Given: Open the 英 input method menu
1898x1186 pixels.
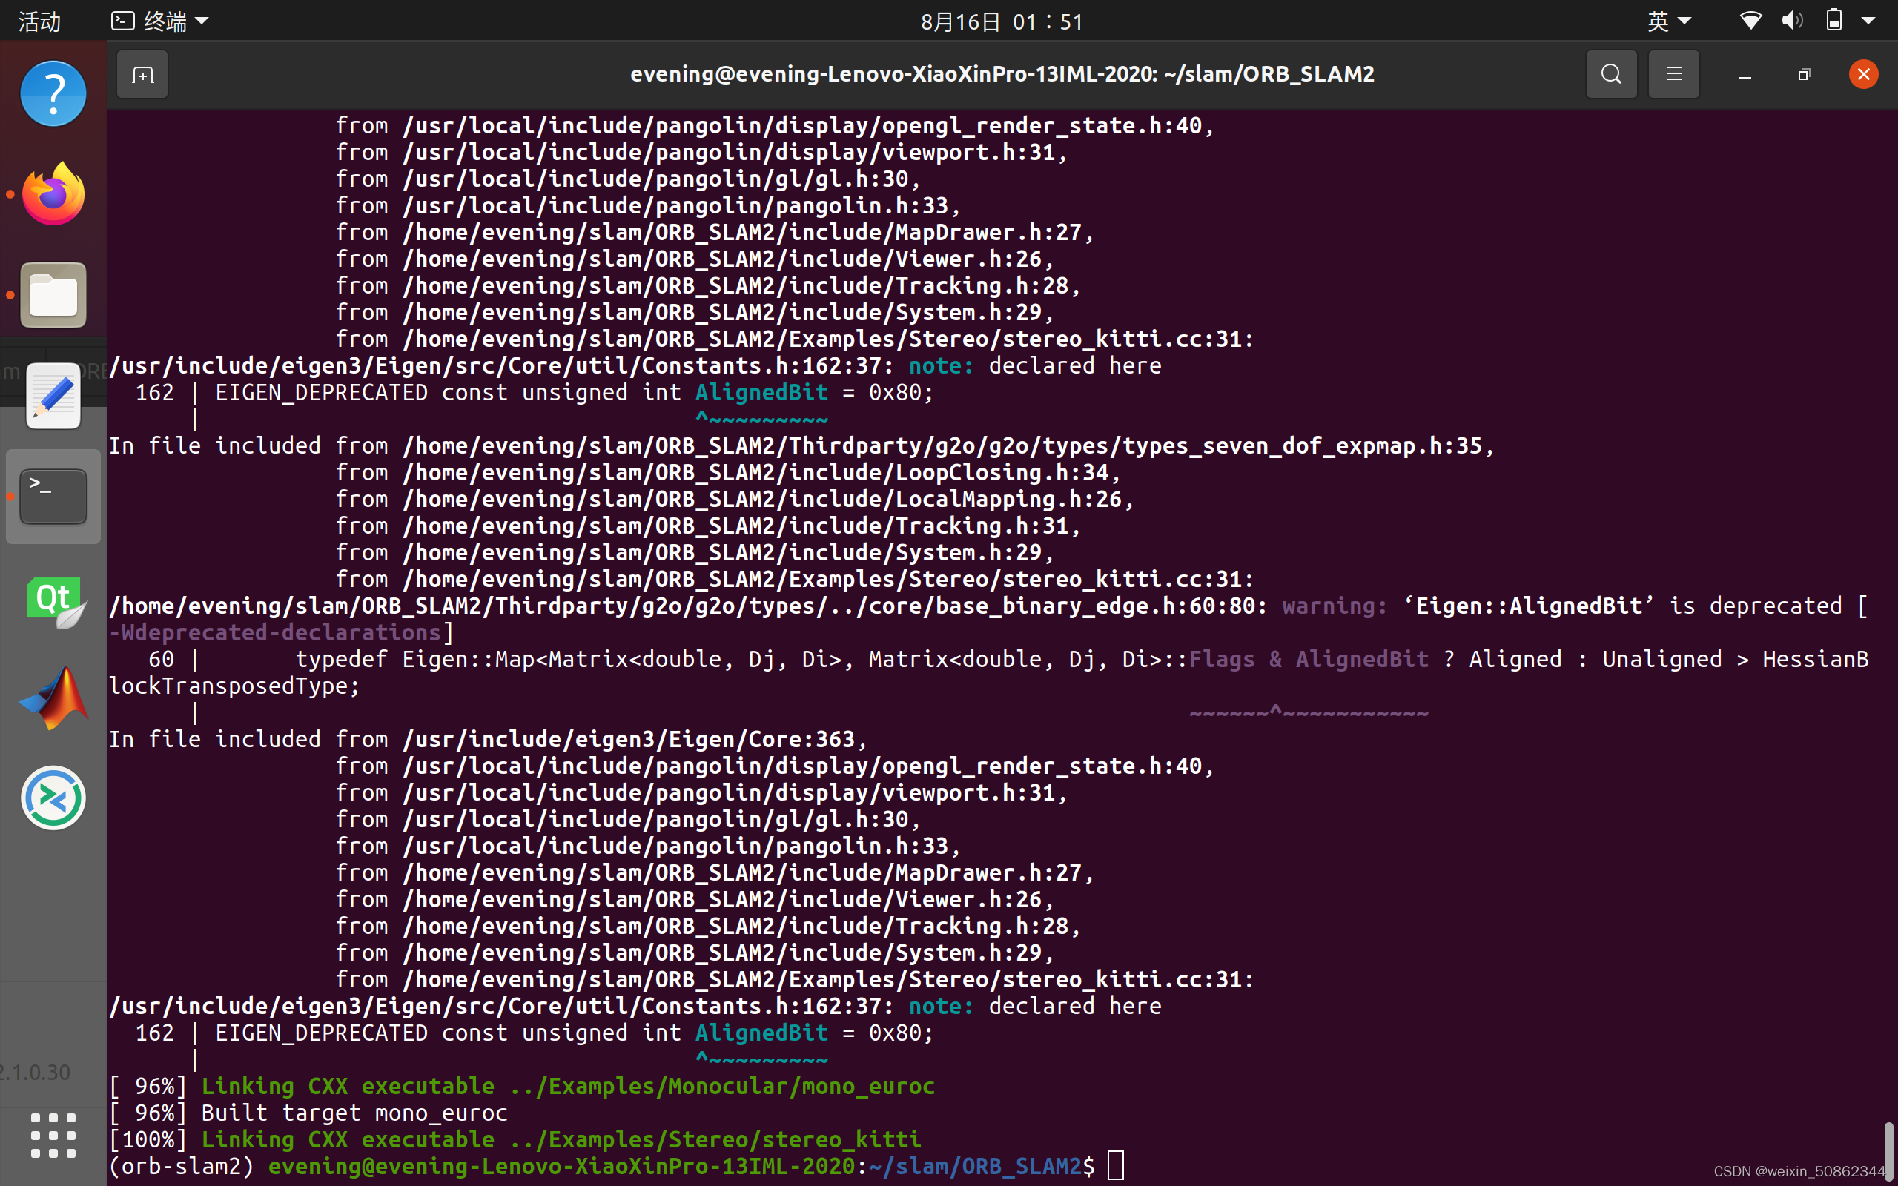Looking at the screenshot, I should tap(1669, 21).
